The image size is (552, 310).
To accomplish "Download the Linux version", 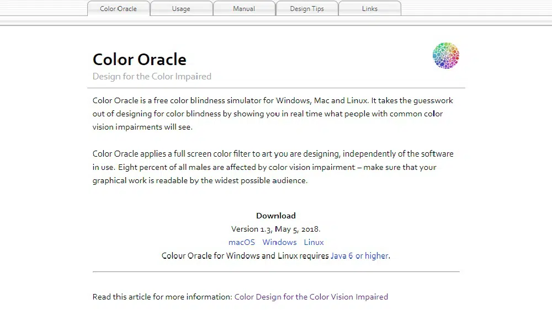I will pos(314,242).
